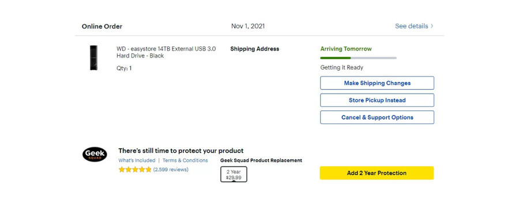Click the Getting it Ready status
The image size is (519, 212).
(341, 68)
